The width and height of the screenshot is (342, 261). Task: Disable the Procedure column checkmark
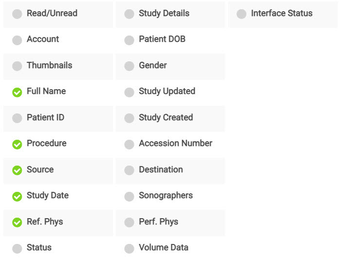[17, 144]
